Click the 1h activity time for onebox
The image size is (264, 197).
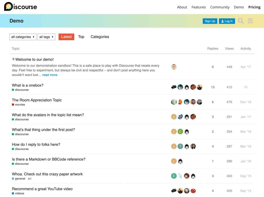coord(246,87)
